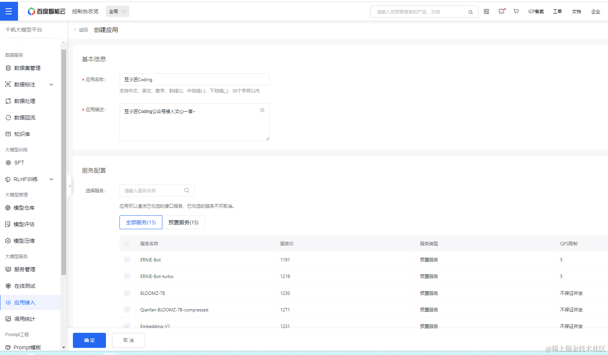Click the 在线测试 sidebar icon

(8, 286)
